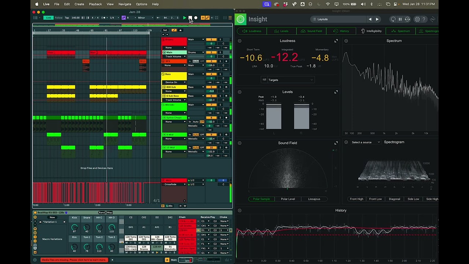469x264 pixels.
Task: Adjust the Snare macro knob
Action: (x=87, y=227)
